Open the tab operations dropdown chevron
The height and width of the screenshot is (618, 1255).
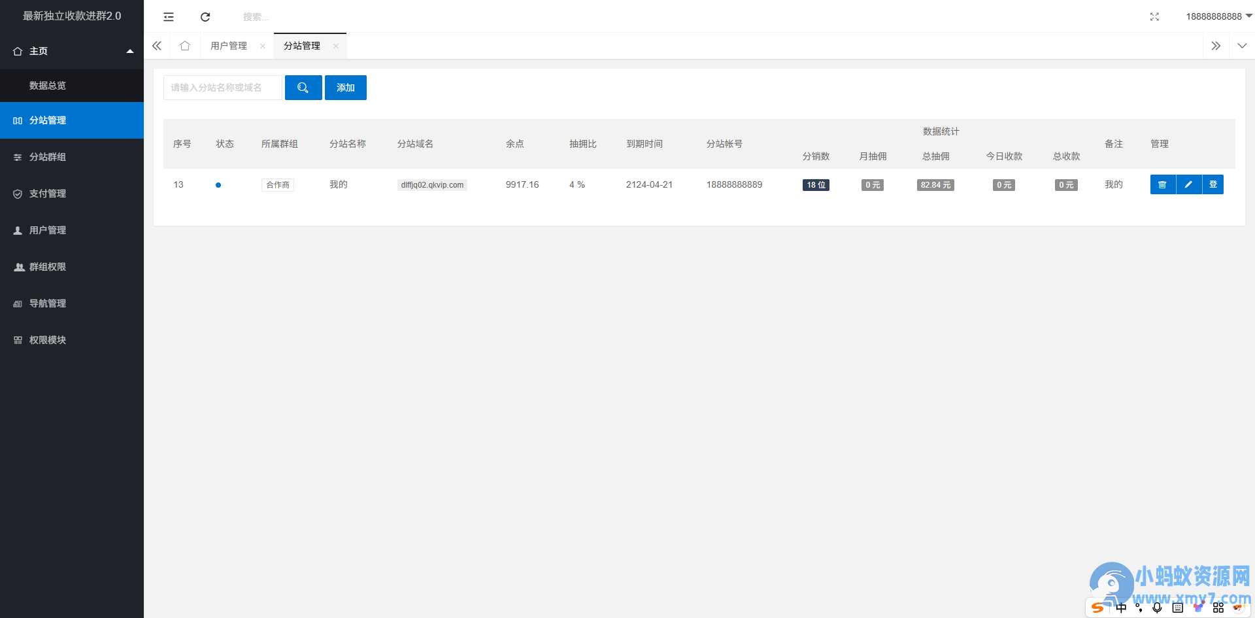click(x=1242, y=46)
